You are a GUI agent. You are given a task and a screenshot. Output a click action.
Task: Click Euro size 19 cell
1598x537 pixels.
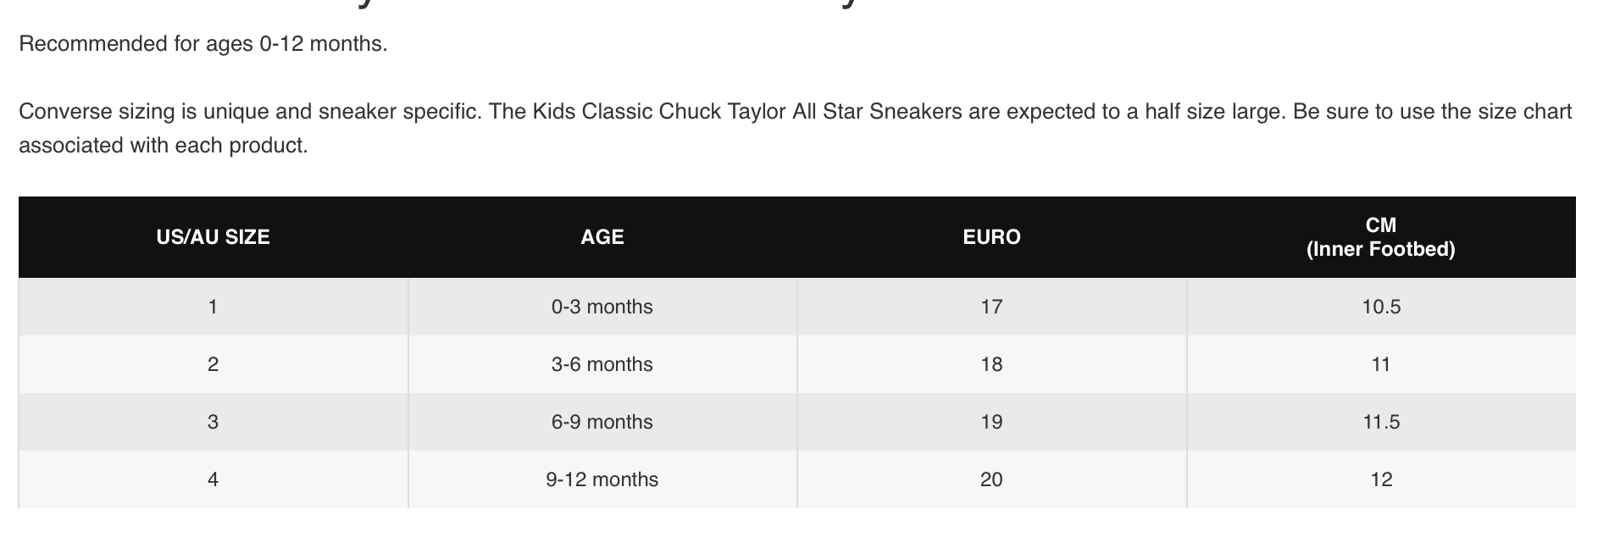tap(991, 422)
